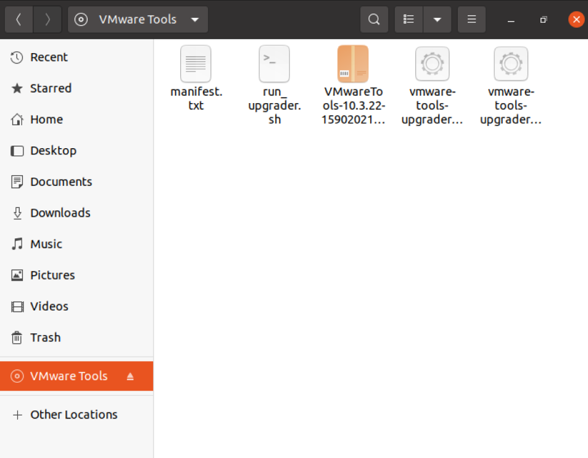The image size is (588, 458).
Task: Select the manifest.txt file icon
Action: pyautogui.click(x=196, y=64)
